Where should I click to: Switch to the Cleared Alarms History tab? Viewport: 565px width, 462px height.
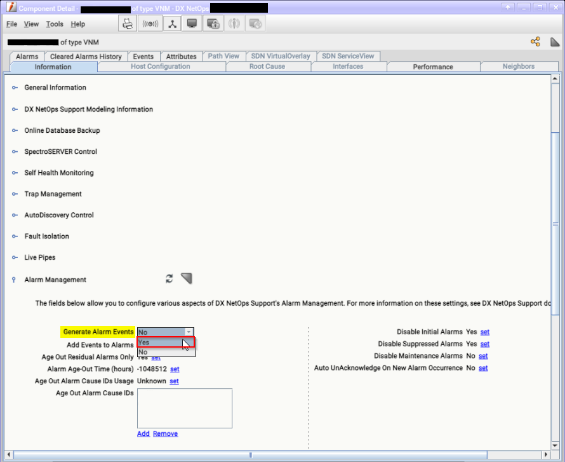pyautogui.click(x=86, y=57)
